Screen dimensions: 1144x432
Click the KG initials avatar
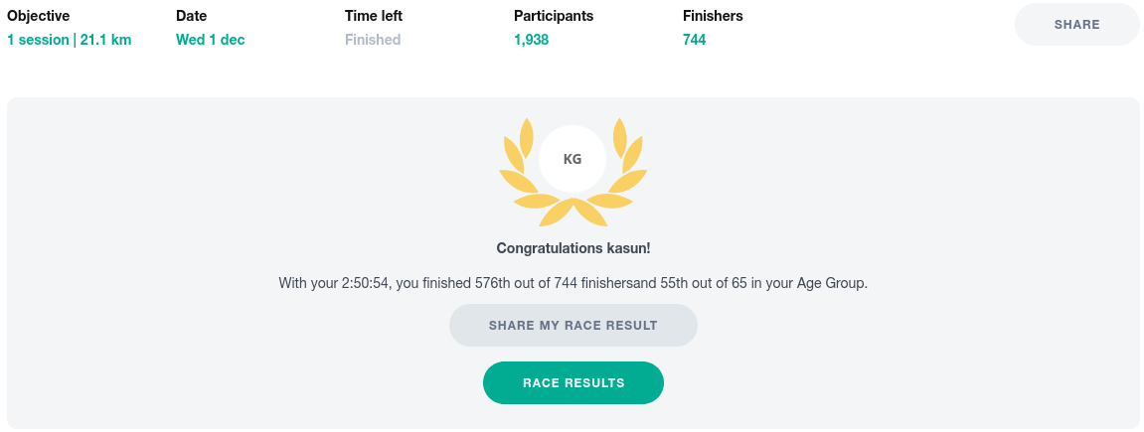572,159
